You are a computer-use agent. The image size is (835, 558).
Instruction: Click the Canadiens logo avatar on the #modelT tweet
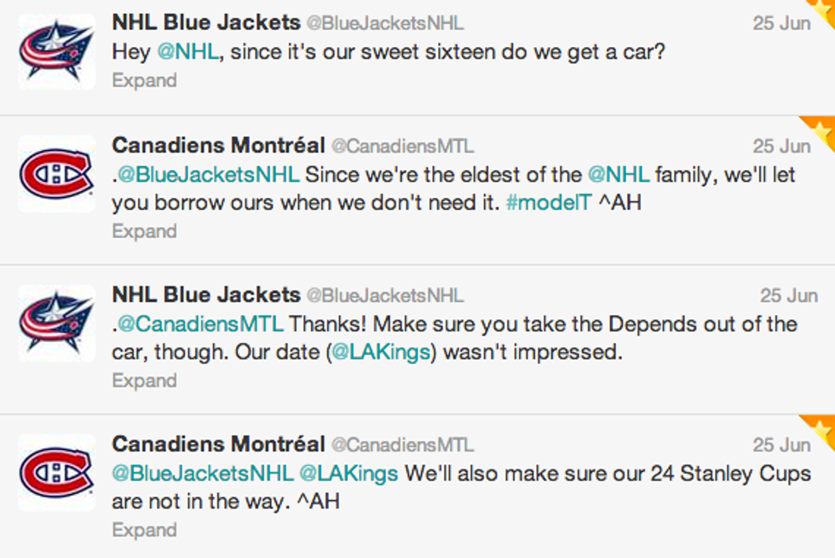56,174
